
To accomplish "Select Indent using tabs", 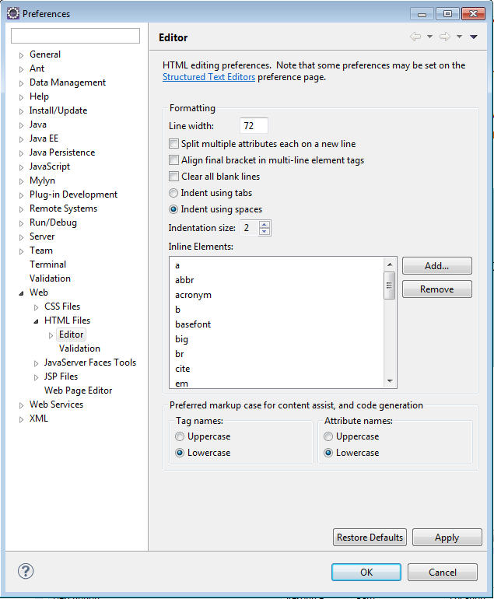I will tap(173, 193).
